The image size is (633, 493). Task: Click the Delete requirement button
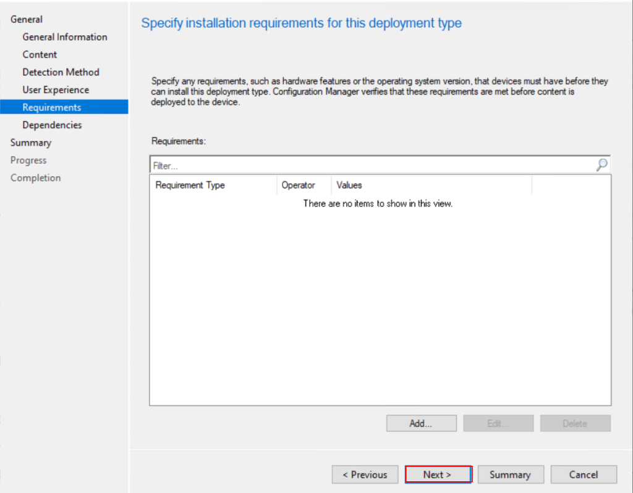(575, 424)
